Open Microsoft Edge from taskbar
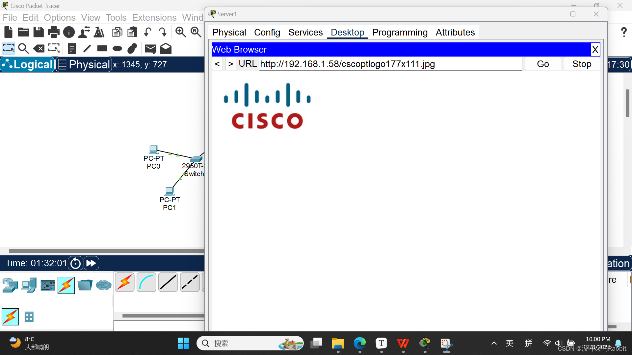Viewport: 632px width, 355px height. (x=359, y=343)
